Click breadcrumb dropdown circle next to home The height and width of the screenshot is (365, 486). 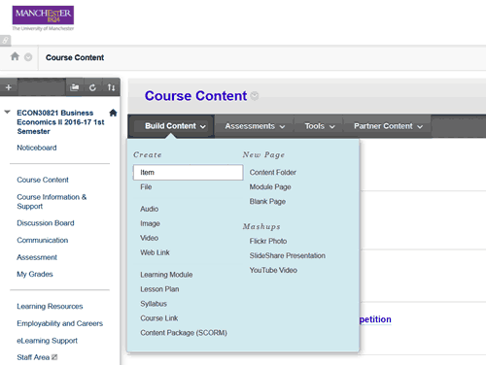(28, 57)
